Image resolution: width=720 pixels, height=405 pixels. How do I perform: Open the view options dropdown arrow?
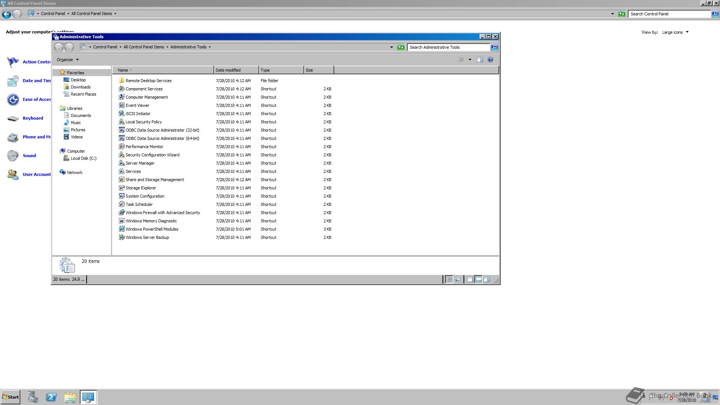[x=470, y=60]
